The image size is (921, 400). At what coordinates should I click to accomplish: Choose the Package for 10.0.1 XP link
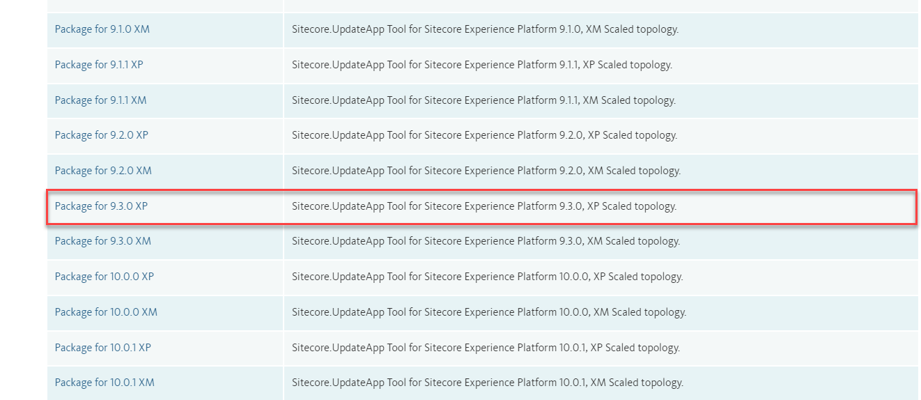[102, 348]
